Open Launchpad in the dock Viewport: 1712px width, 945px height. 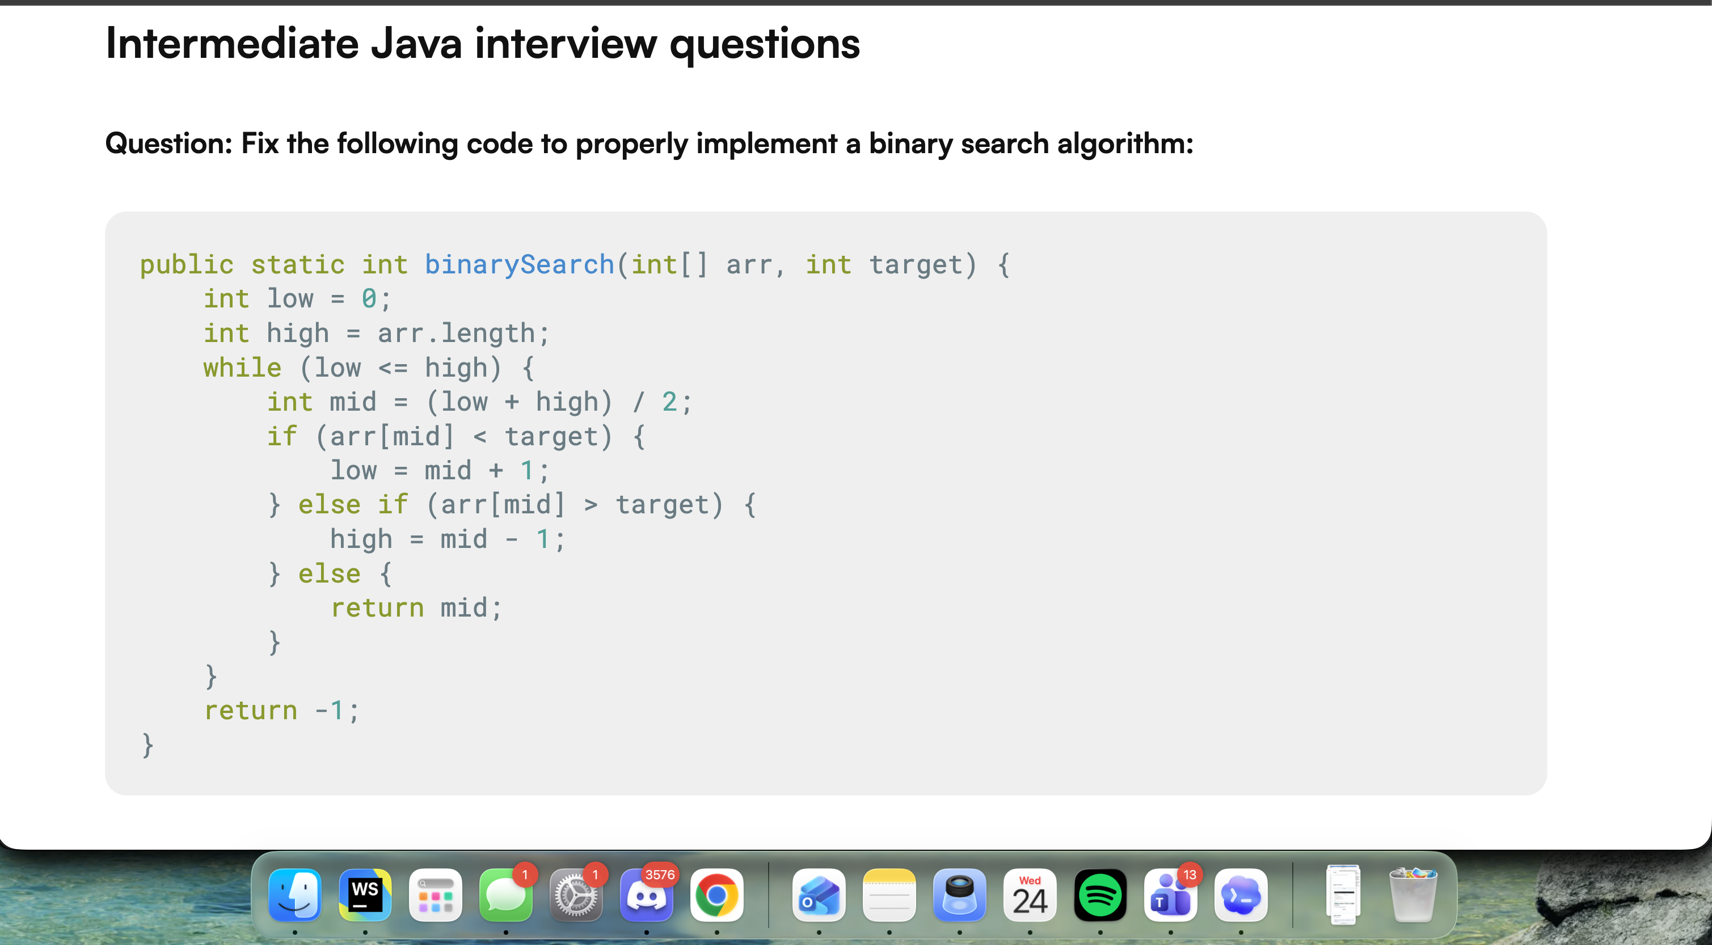[435, 895]
